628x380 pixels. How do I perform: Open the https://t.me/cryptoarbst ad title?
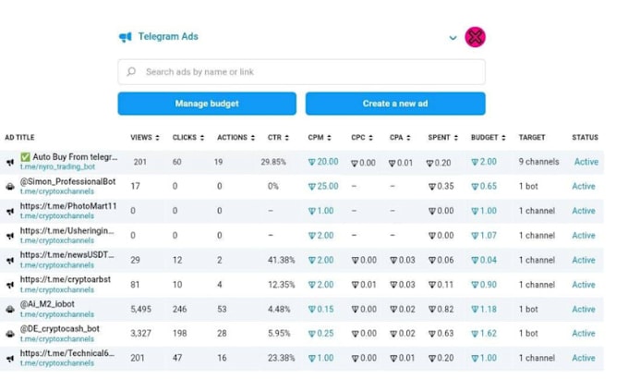pyautogui.click(x=66, y=279)
